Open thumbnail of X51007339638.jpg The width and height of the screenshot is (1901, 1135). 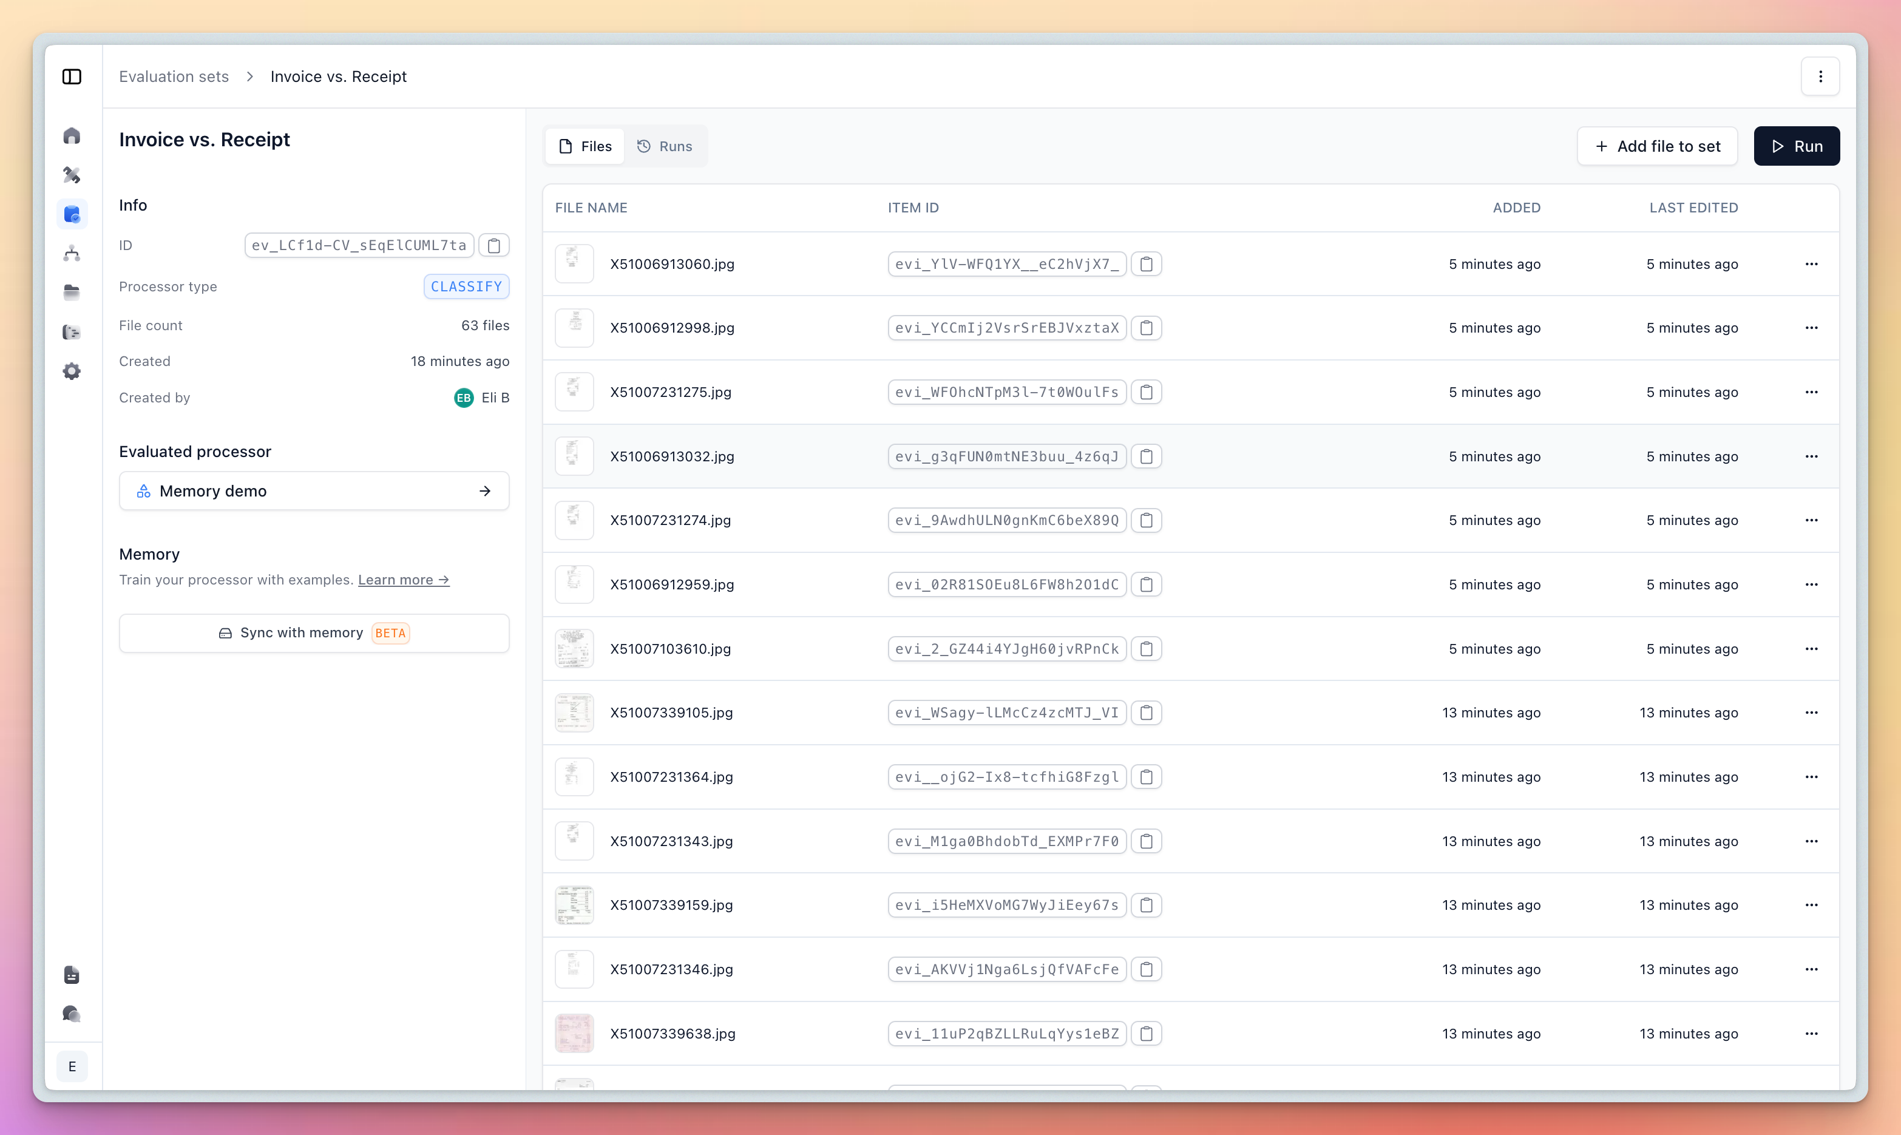coord(574,1033)
